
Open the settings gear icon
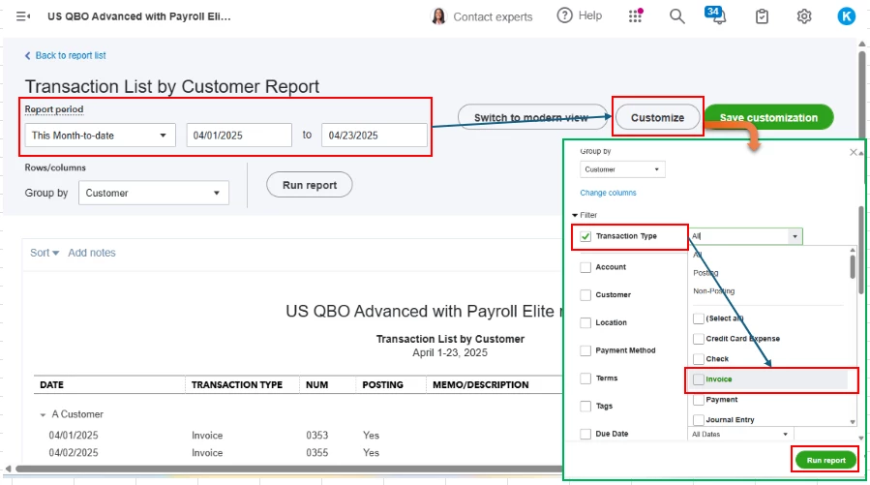(804, 16)
